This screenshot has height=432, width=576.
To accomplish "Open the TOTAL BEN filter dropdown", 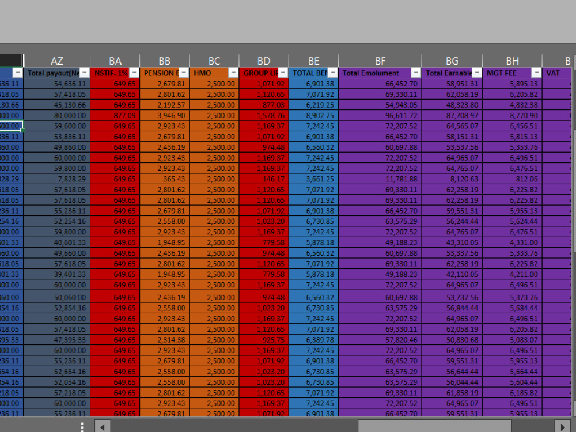I will click(332, 73).
